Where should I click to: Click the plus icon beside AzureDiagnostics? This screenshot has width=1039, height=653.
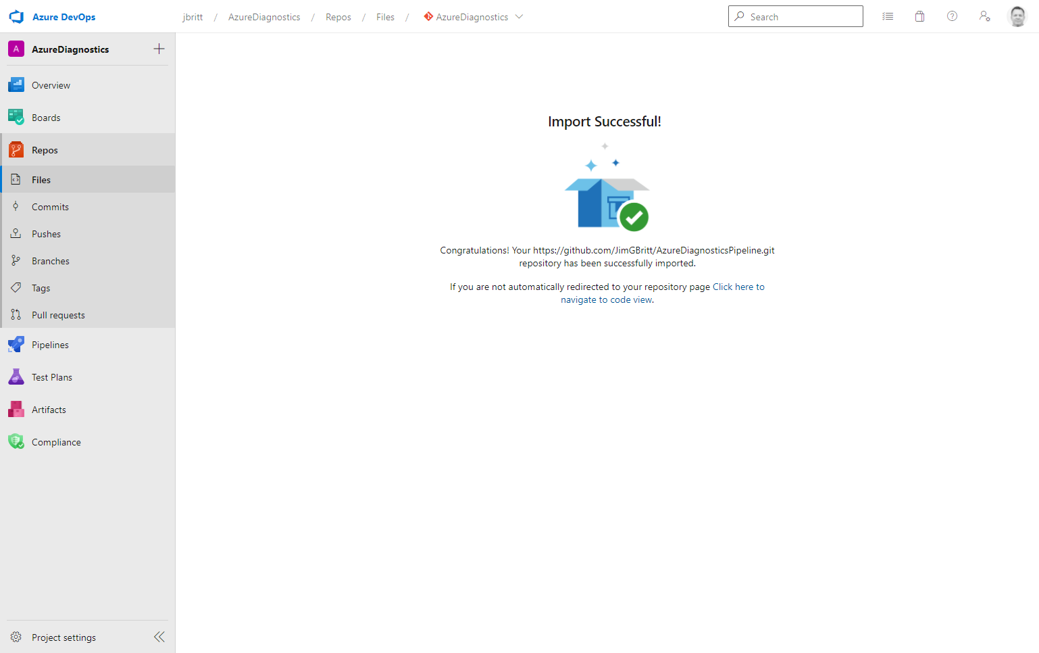159,49
